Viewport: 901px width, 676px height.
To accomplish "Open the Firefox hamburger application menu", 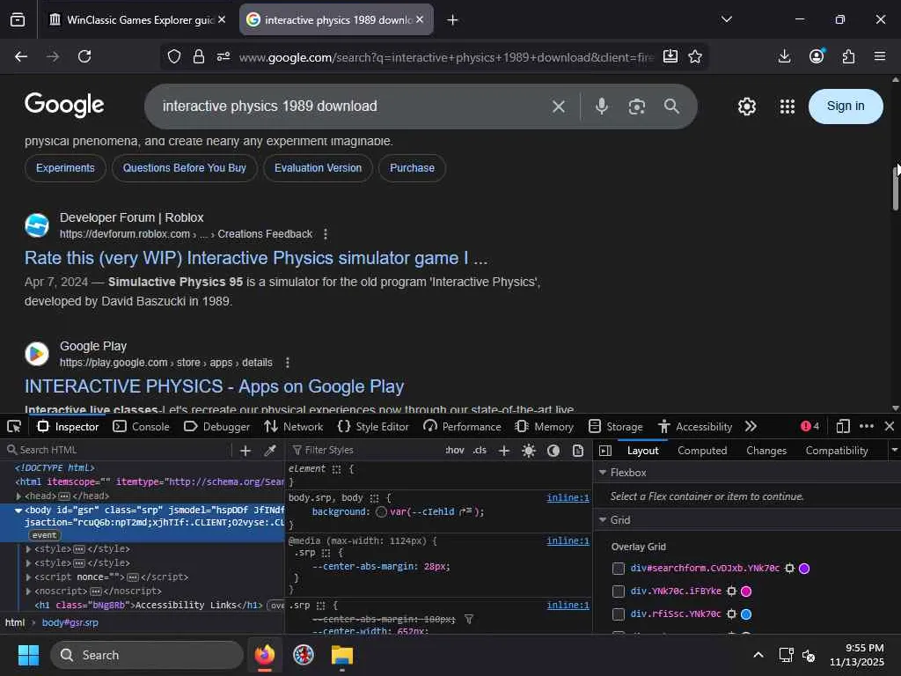I will coord(880,56).
